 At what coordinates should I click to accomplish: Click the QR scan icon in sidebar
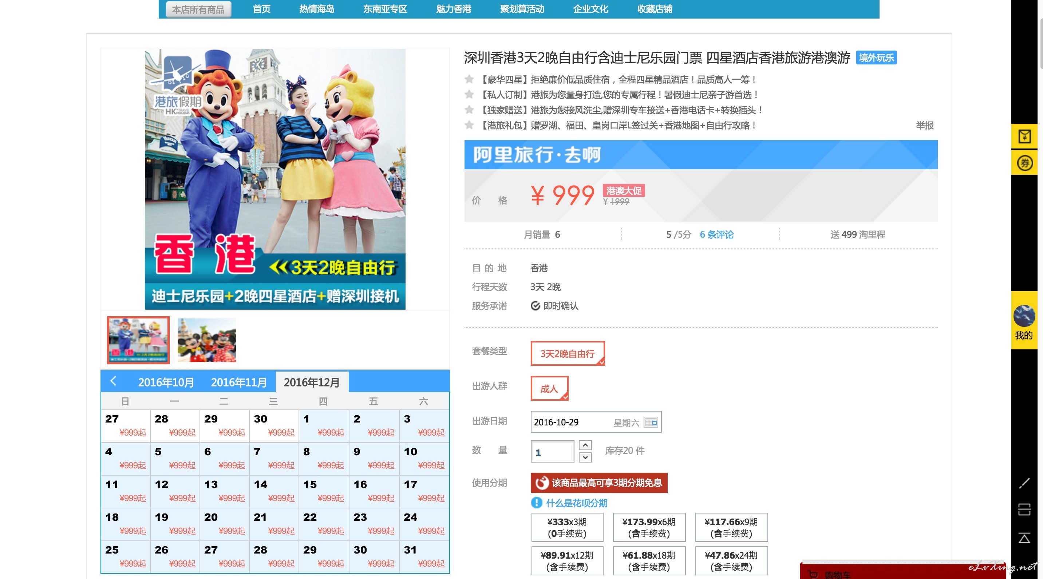click(x=1024, y=509)
